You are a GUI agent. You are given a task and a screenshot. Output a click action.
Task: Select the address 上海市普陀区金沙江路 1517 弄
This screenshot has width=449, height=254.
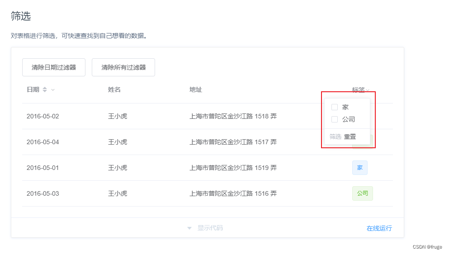(233, 142)
